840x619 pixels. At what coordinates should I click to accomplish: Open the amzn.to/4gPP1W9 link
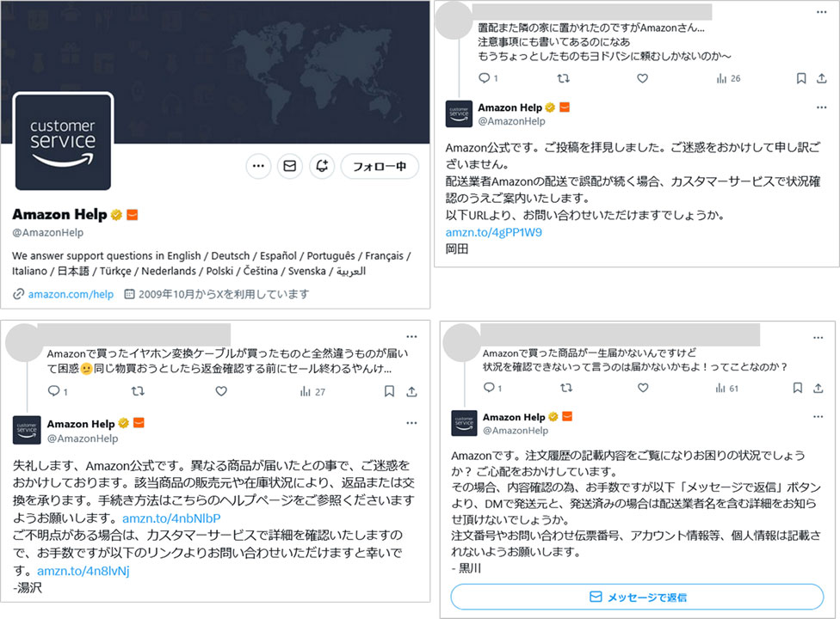(x=493, y=232)
